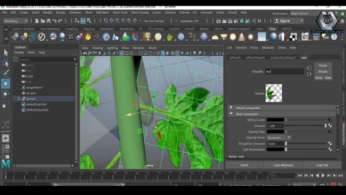346x195 pixels.
Task: Switch to the Poly Modeling shelf tab
Action: click(50, 29)
